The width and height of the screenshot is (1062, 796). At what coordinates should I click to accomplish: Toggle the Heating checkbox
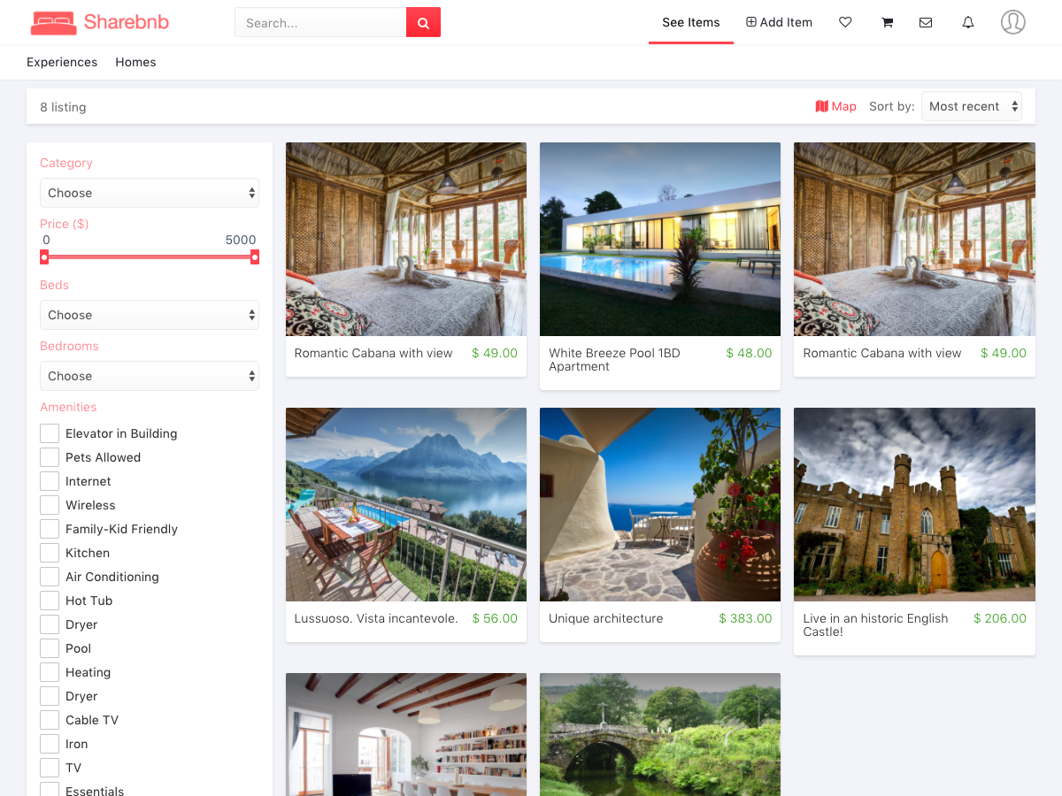(50, 672)
